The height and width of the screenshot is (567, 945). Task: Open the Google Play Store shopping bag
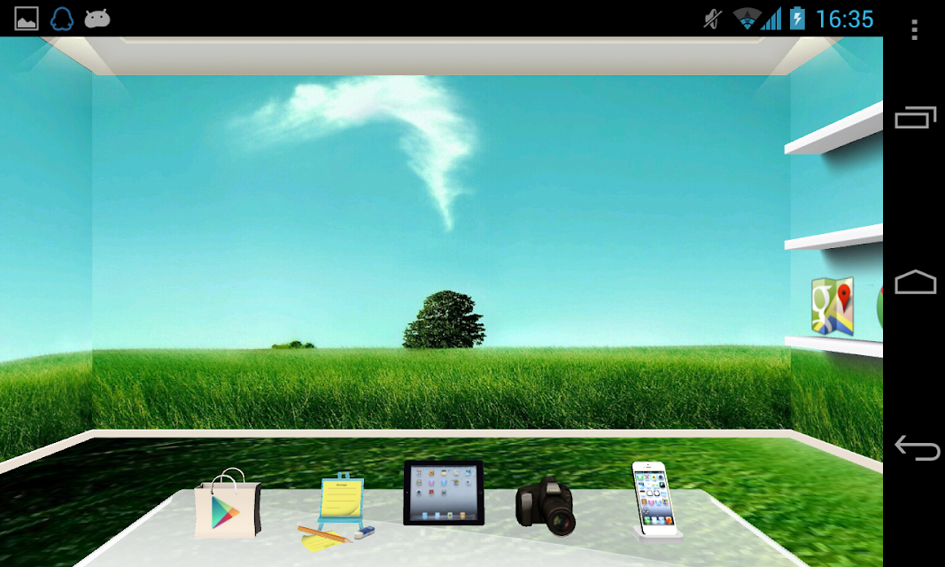click(x=228, y=504)
